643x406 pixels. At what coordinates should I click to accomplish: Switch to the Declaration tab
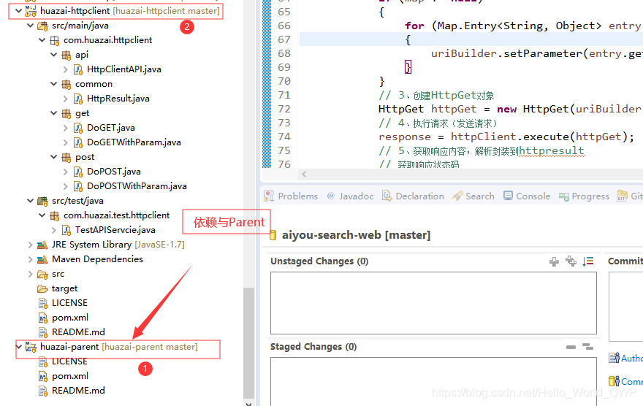click(x=413, y=196)
